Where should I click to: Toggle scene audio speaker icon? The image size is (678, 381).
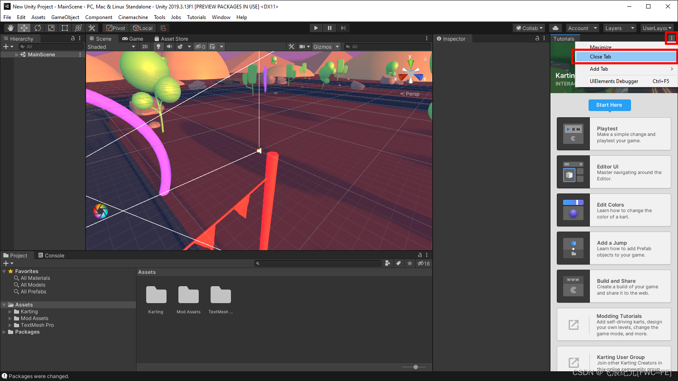(x=169, y=47)
